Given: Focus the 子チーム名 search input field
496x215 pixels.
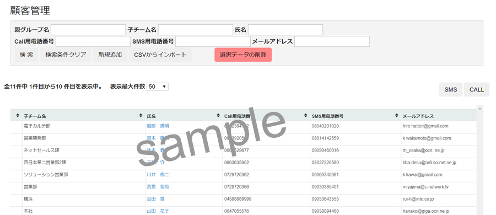Looking at the screenshot, I should coord(196,30).
